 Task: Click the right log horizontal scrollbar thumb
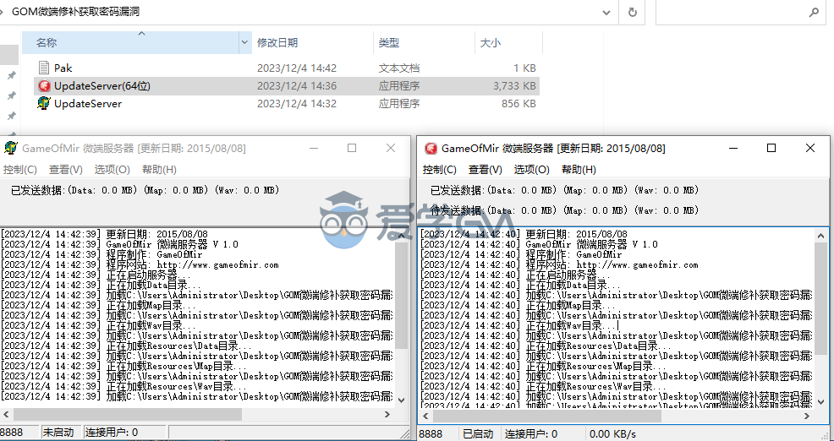(x=547, y=416)
